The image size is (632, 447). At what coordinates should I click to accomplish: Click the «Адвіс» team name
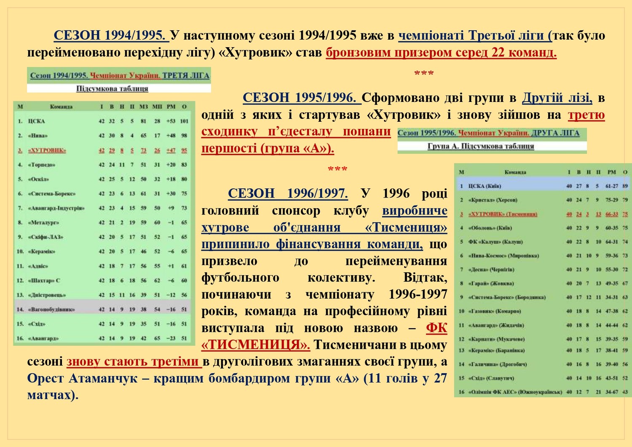[x=38, y=266]
